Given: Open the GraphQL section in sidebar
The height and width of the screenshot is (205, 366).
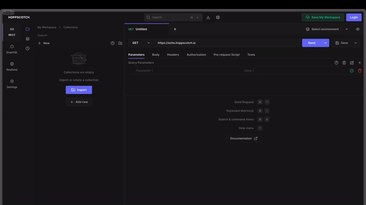Looking at the screenshot, I should (12, 49).
